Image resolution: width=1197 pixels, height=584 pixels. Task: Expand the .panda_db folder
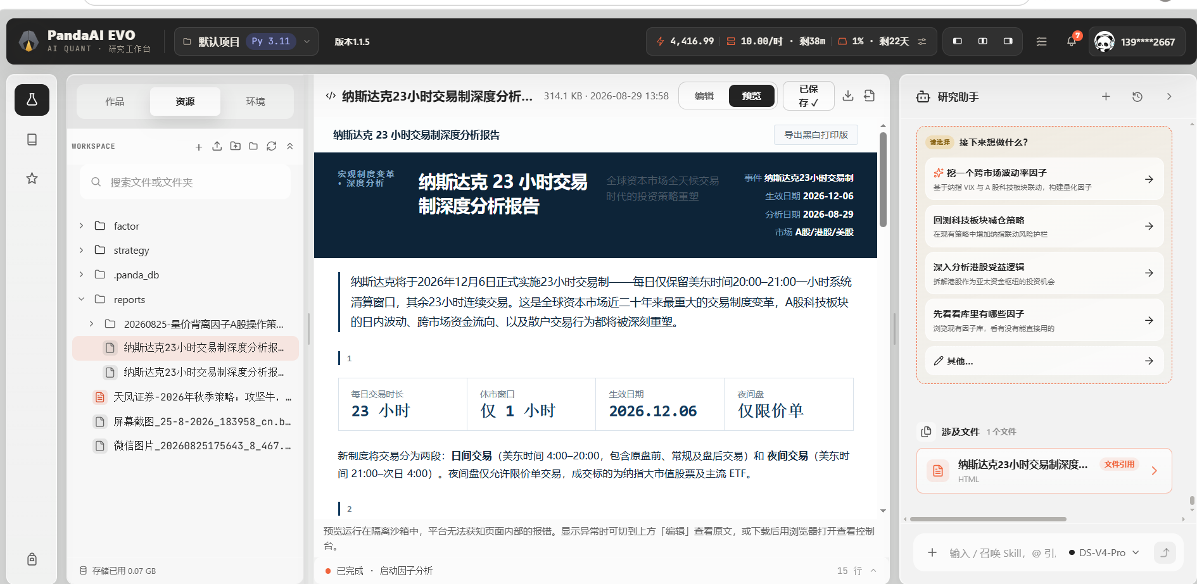click(x=81, y=275)
